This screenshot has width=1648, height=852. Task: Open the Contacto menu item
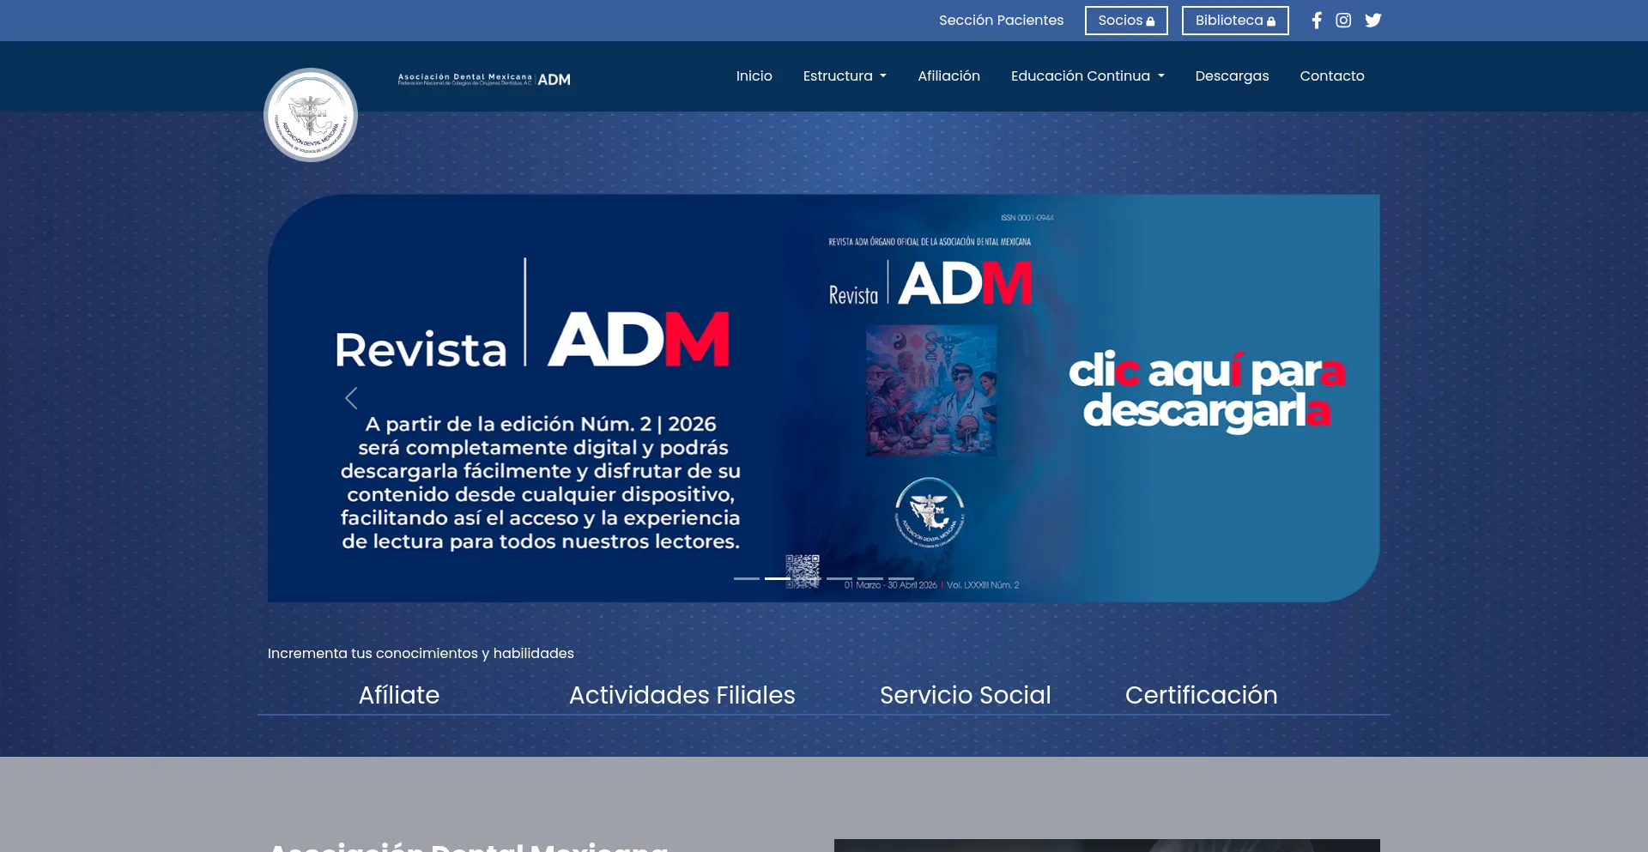1331,76
